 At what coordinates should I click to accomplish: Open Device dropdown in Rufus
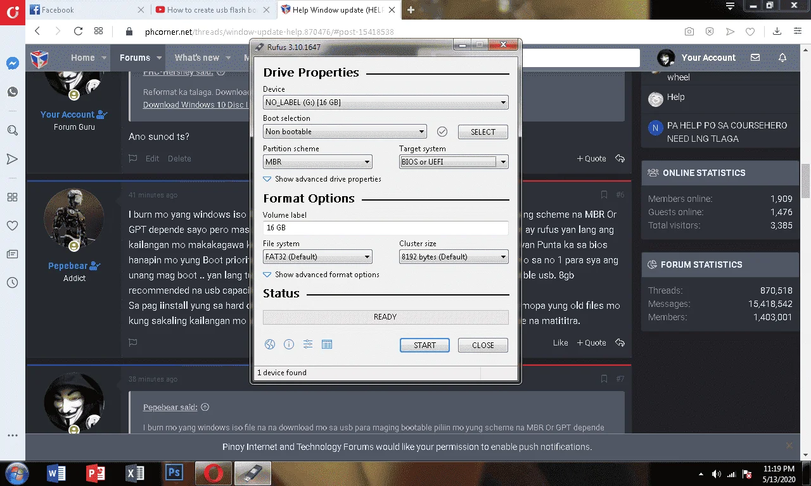click(x=386, y=102)
